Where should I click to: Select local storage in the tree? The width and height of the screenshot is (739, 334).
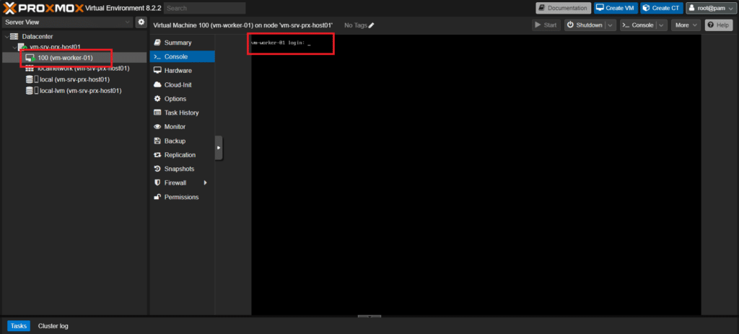point(74,79)
